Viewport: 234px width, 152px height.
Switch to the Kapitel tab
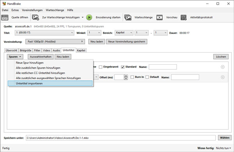tap(81, 50)
